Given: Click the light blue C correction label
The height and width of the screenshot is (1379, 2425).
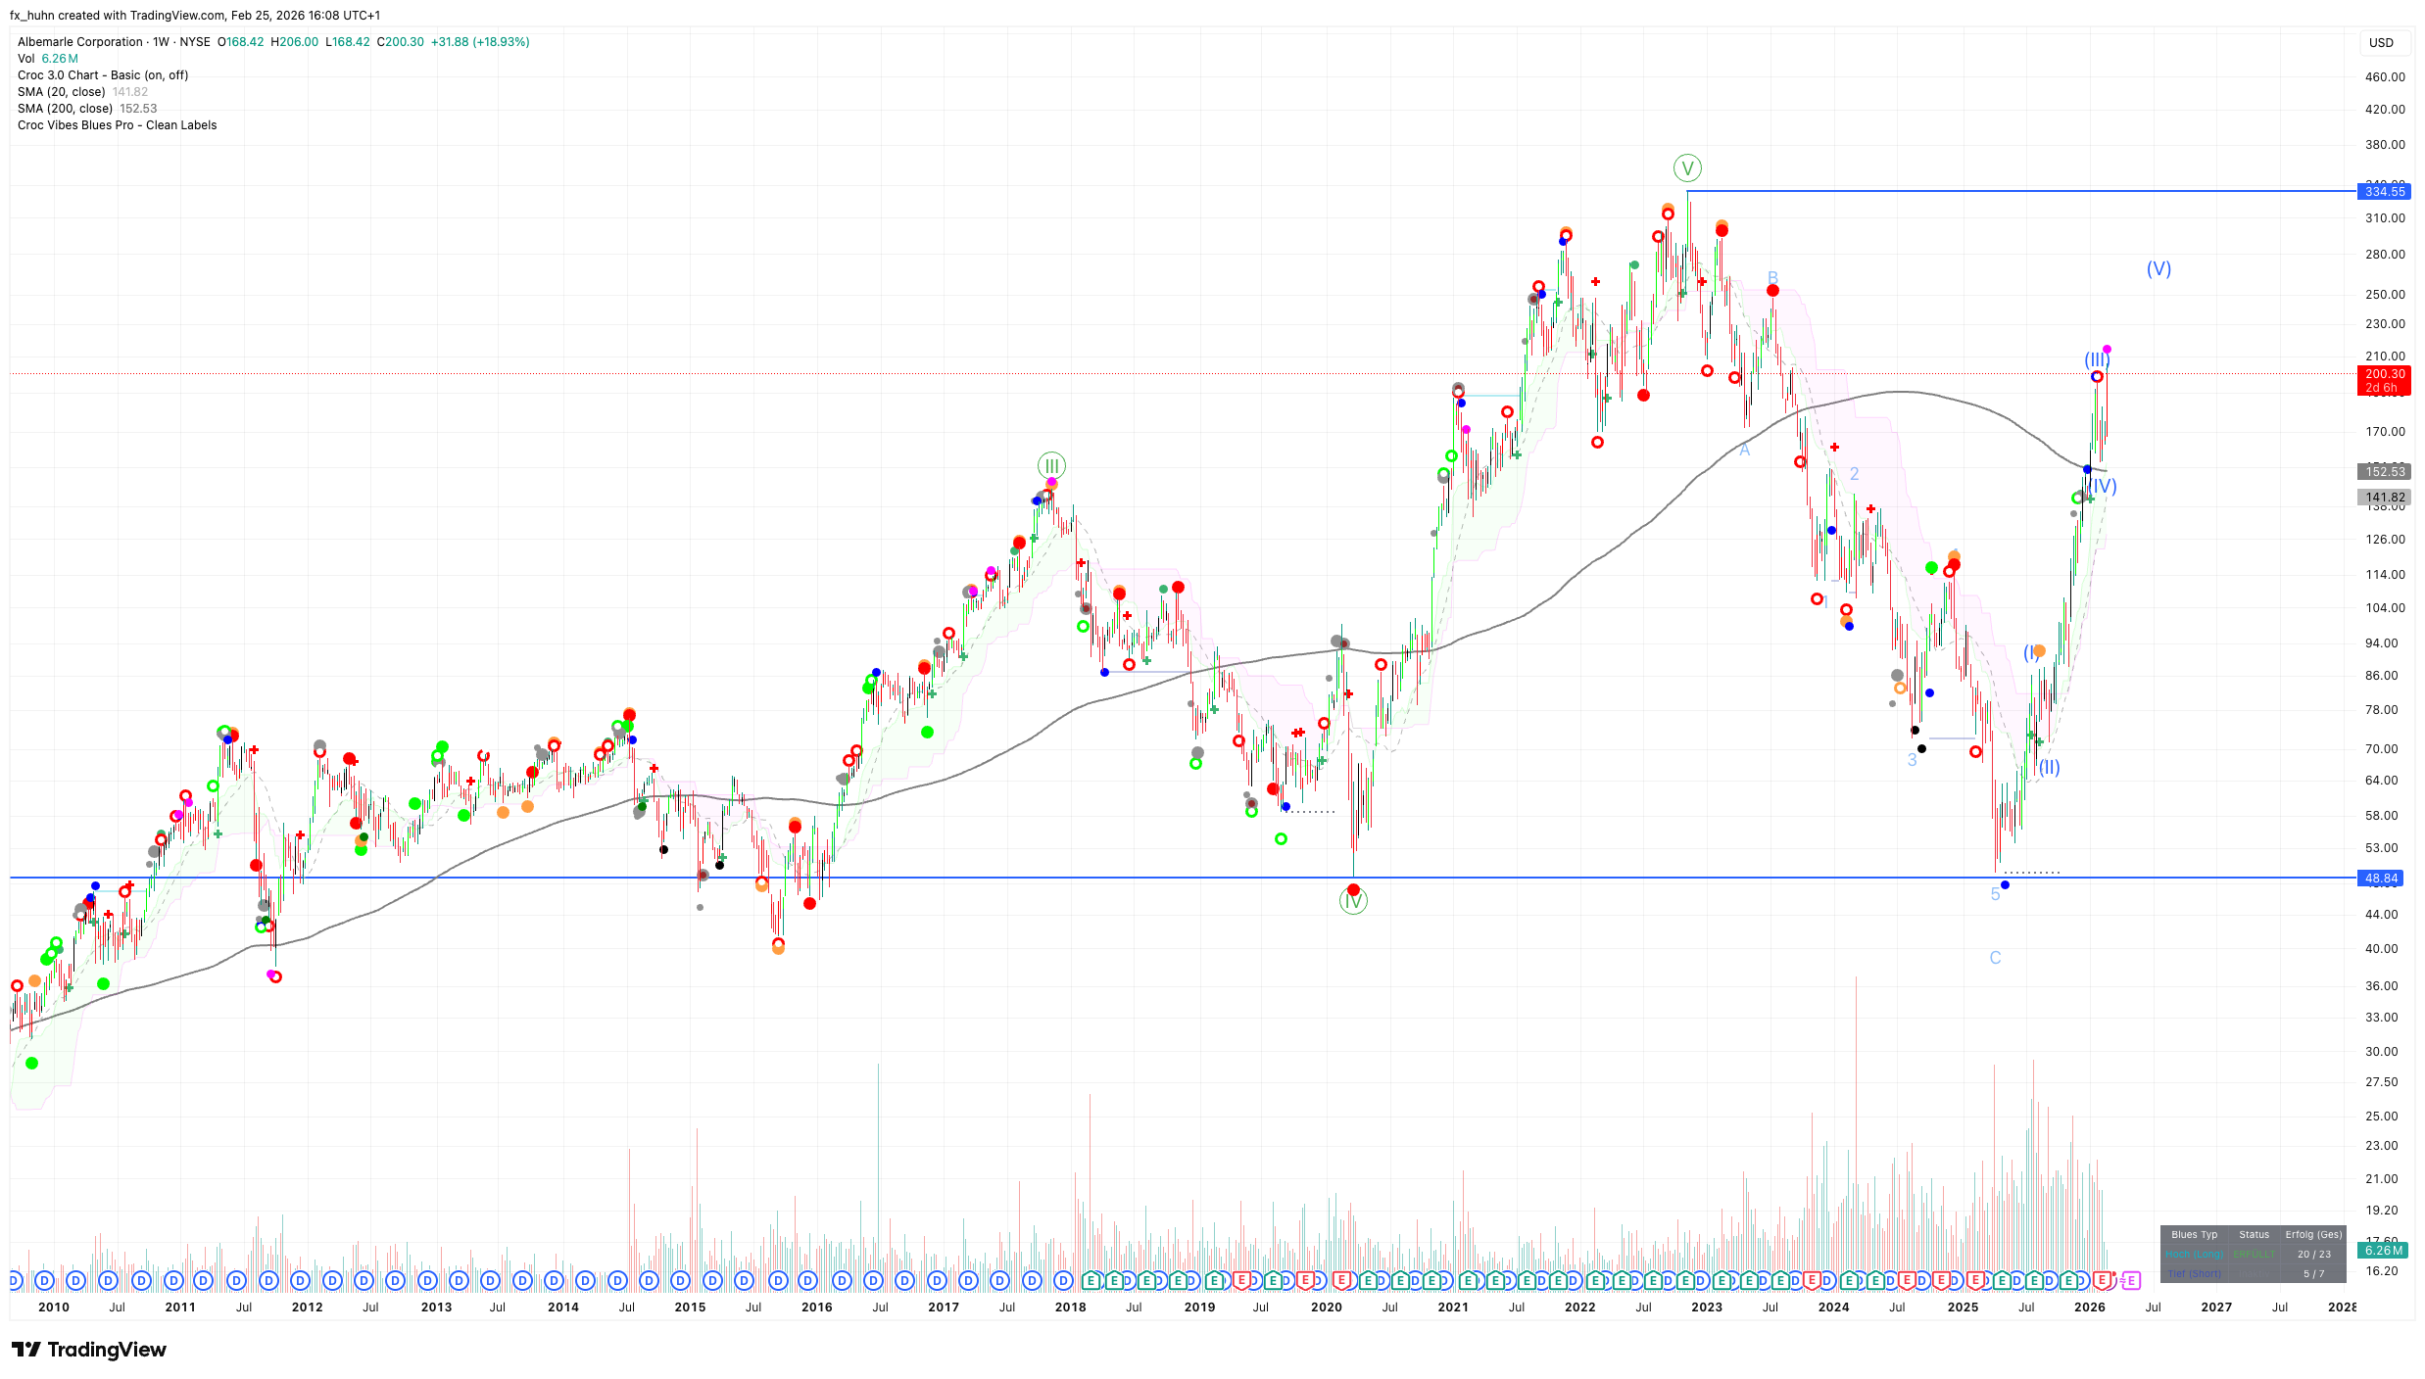Looking at the screenshot, I should [x=1995, y=958].
